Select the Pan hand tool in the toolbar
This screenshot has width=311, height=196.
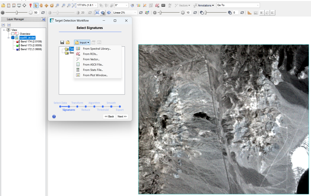41,5
